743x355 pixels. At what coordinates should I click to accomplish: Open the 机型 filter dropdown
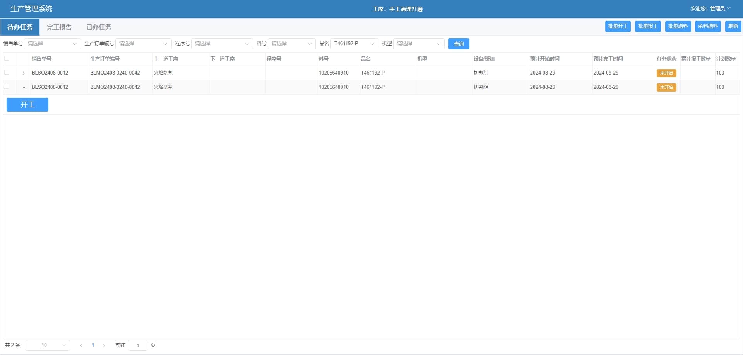coord(419,44)
